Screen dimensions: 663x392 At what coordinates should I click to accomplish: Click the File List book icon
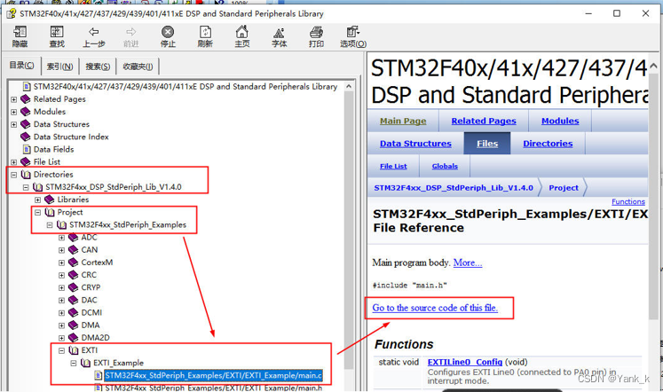(26, 161)
